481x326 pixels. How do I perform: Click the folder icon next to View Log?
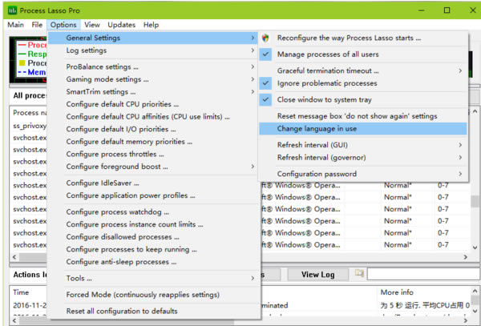(x=359, y=273)
